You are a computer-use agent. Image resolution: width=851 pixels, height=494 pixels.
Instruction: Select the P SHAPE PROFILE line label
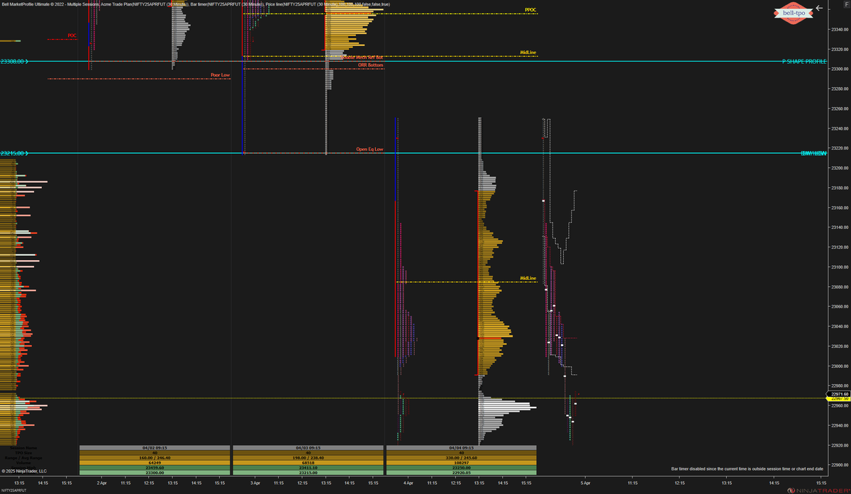[x=804, y=62]
